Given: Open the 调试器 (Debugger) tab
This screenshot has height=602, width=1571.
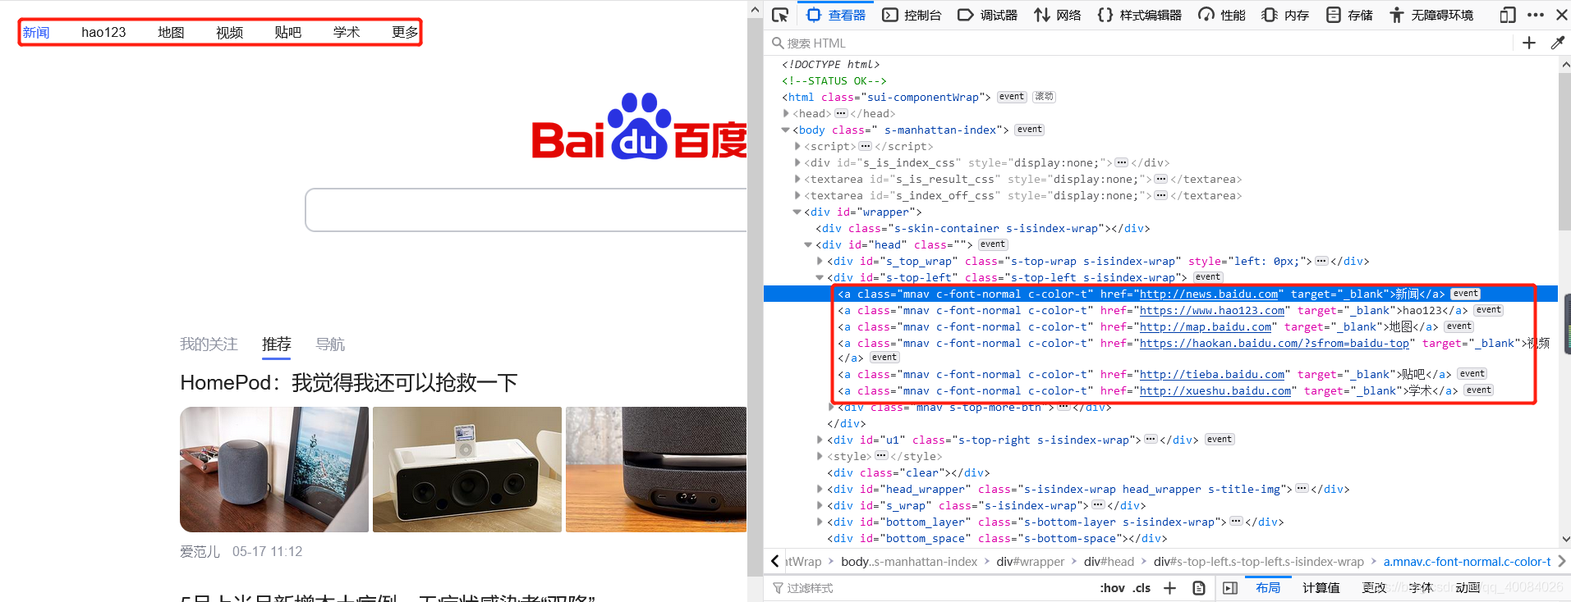Looking at the screenshot, I should tap(988, 15).
